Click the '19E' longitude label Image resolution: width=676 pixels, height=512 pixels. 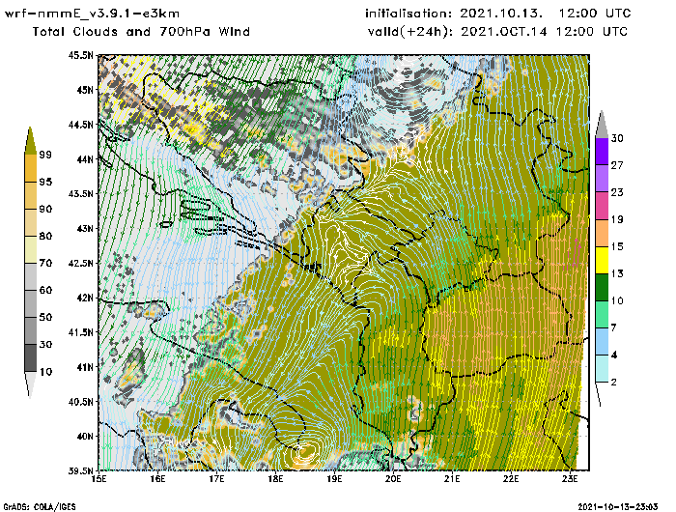[334, 479]
